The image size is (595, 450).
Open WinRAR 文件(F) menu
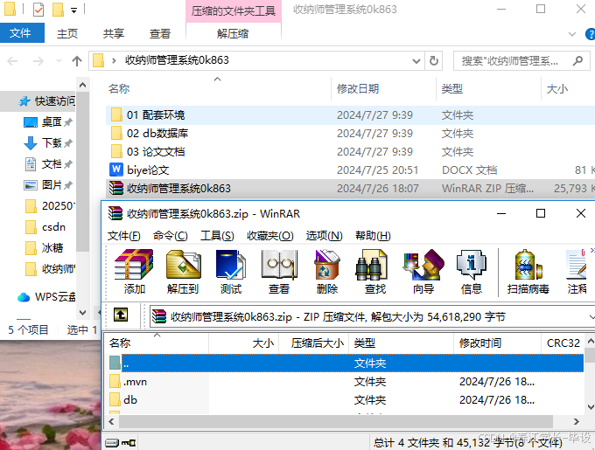(123, 236)
